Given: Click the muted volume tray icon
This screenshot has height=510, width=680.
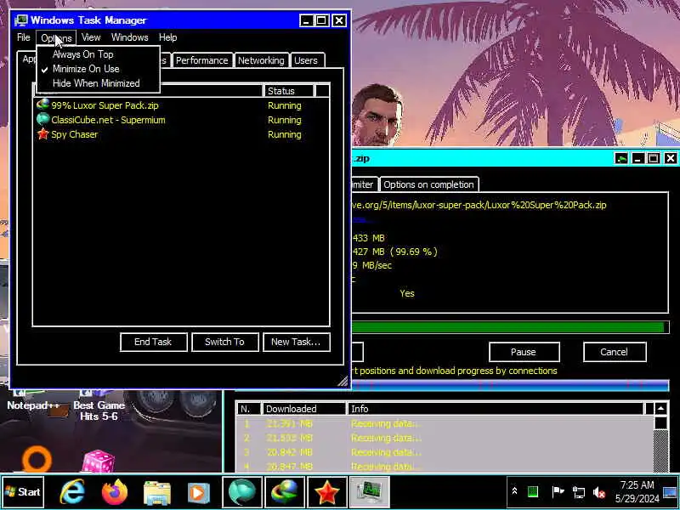Looking at the screenshot, I should pyautogui.click(x=599, y=492).
